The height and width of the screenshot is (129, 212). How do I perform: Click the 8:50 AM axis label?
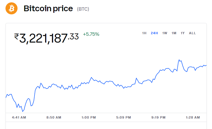54,118
